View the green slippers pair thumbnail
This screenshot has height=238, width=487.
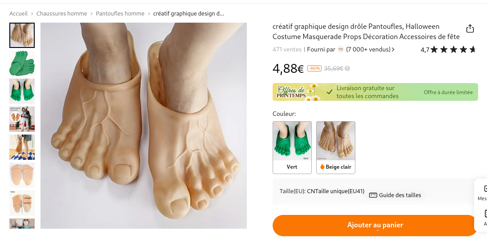[x=22, y=63]
